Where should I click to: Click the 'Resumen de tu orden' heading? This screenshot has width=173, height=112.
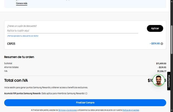pyautogui.click(x=19, y=57)
